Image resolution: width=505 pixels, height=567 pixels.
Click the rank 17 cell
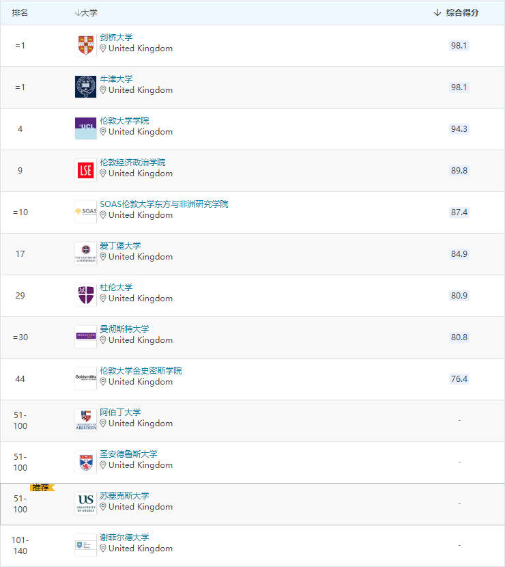[x=20, y=254]
